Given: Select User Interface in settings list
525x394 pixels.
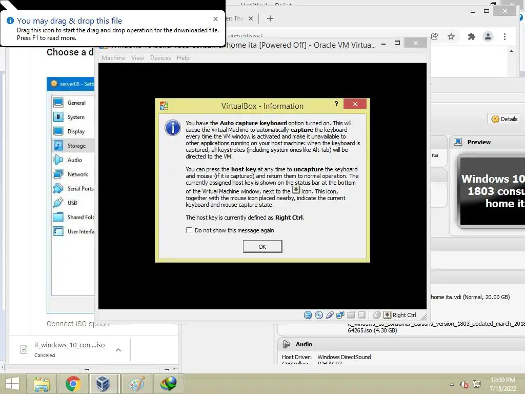Looking at the screenshot, I should (x=73, y=231).
